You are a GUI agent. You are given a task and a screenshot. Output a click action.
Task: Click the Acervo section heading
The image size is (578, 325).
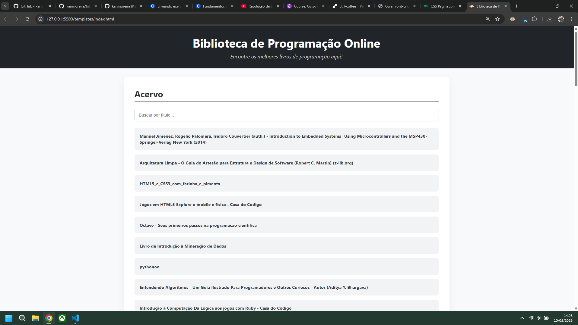point(149,94)
